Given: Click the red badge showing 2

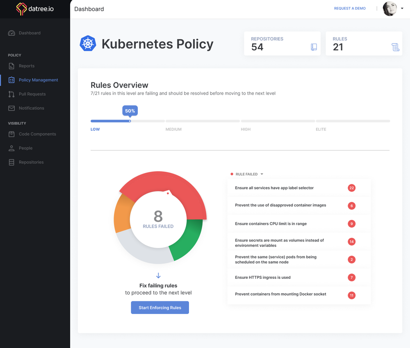Looking at the screenshot, I should [351, 260].
